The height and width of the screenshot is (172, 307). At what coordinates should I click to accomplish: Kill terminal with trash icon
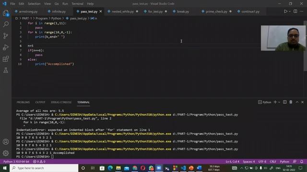pyautogui.click(x=291, y=102)
